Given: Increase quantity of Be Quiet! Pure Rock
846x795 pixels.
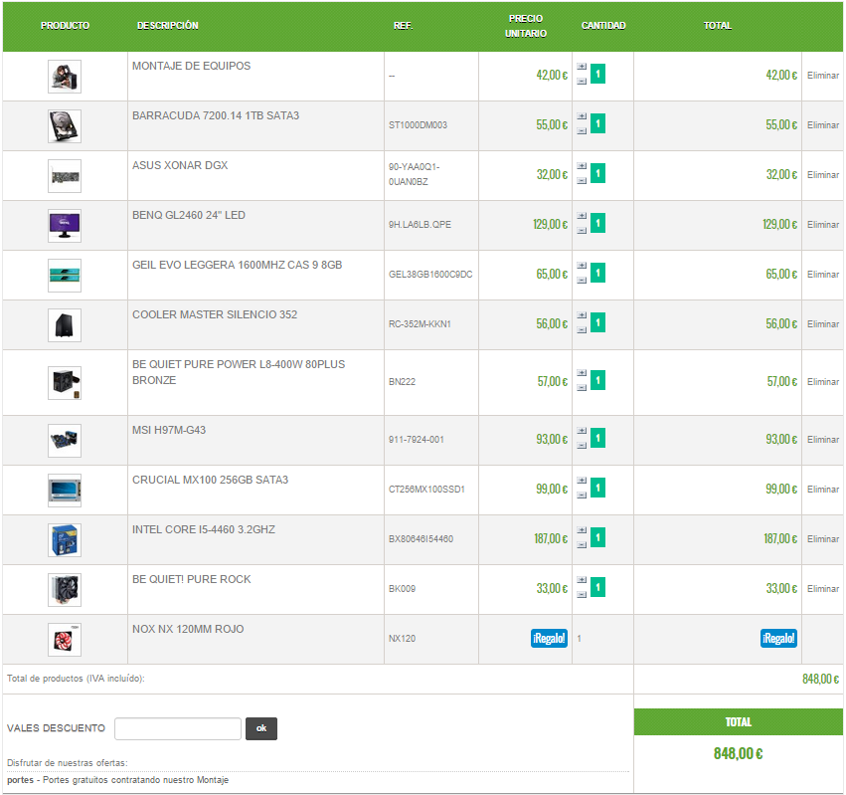Looking at the screenshot, I should tap(582, 579).
